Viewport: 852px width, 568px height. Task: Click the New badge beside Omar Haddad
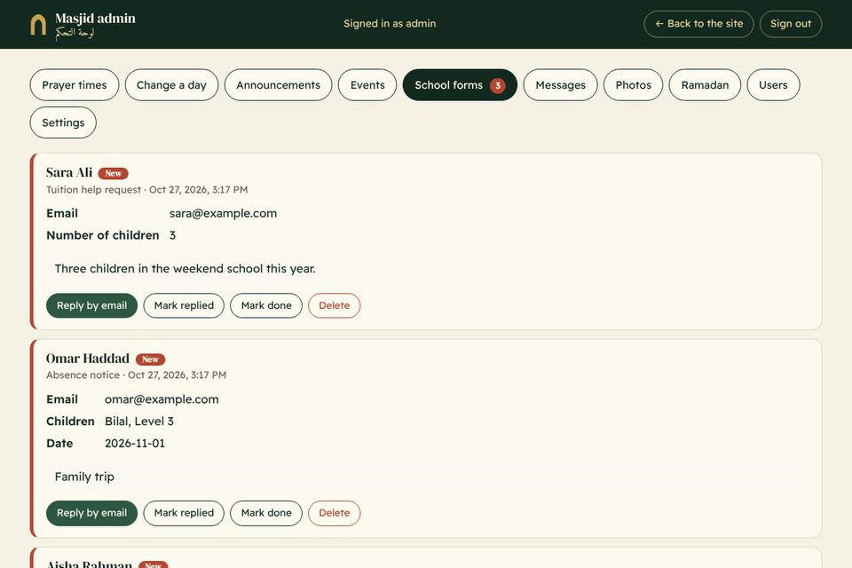150,359
